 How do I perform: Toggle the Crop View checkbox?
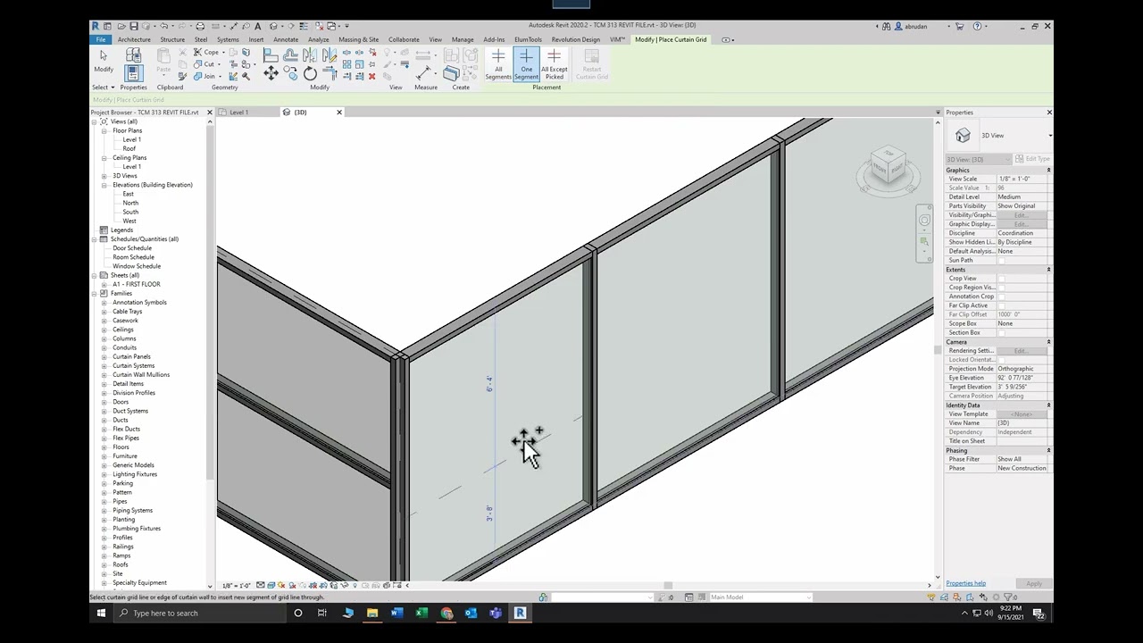coord(1001,279)
